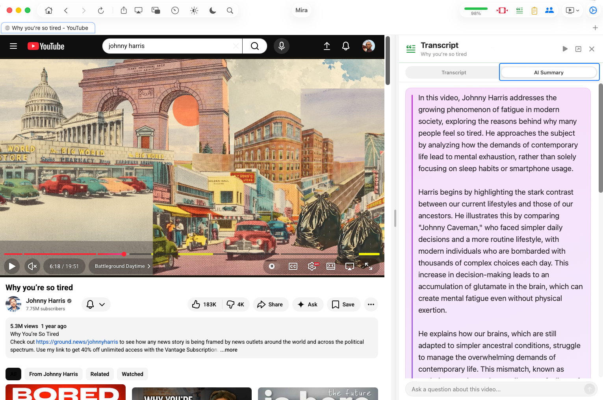Go to the browser home page

tap(49, 11)
